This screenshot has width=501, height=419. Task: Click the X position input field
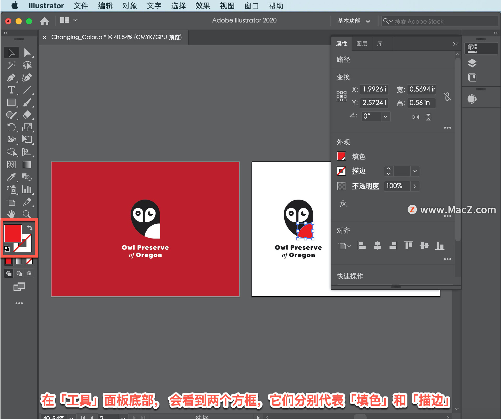(x=374, y=89)
